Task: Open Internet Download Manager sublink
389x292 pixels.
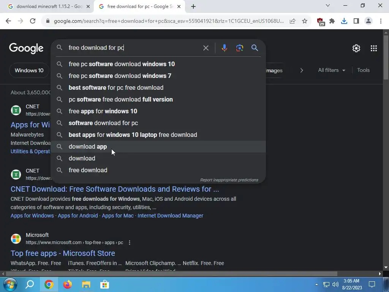Action: pos(171,216)
